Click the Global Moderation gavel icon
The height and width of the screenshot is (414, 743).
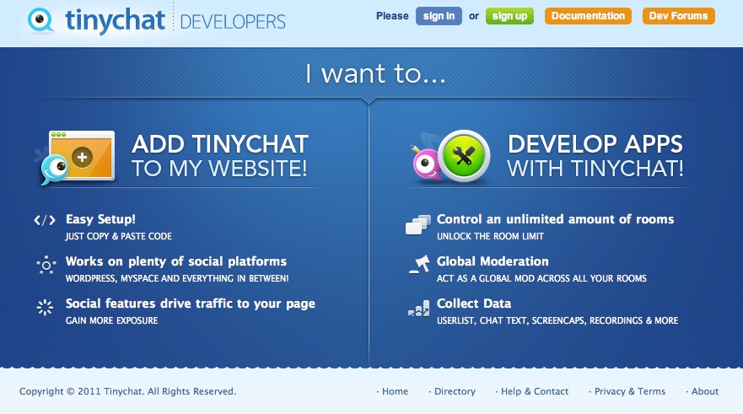419,266
